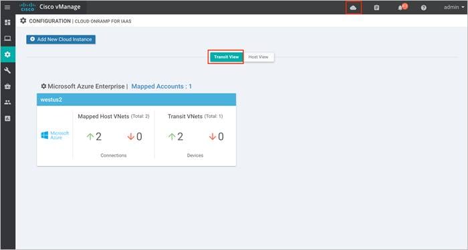Click the Microsoft Azure logo
This screenshot has height=250, width=468.
(x=55, y=135)
